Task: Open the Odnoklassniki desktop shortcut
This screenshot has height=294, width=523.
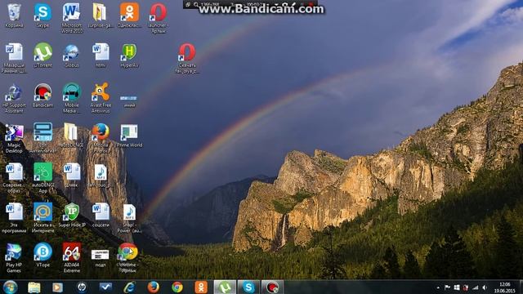Action: pyautogui.click(x=129, y=13)
